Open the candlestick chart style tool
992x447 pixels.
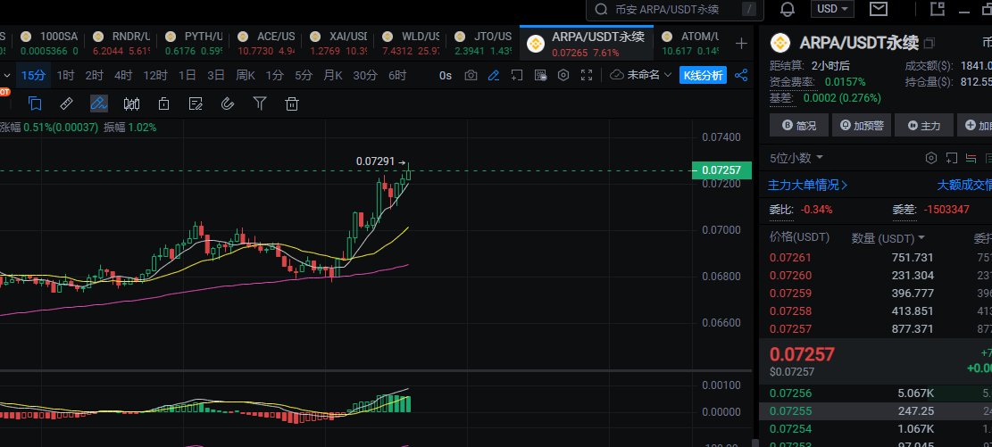coord(131,103)
